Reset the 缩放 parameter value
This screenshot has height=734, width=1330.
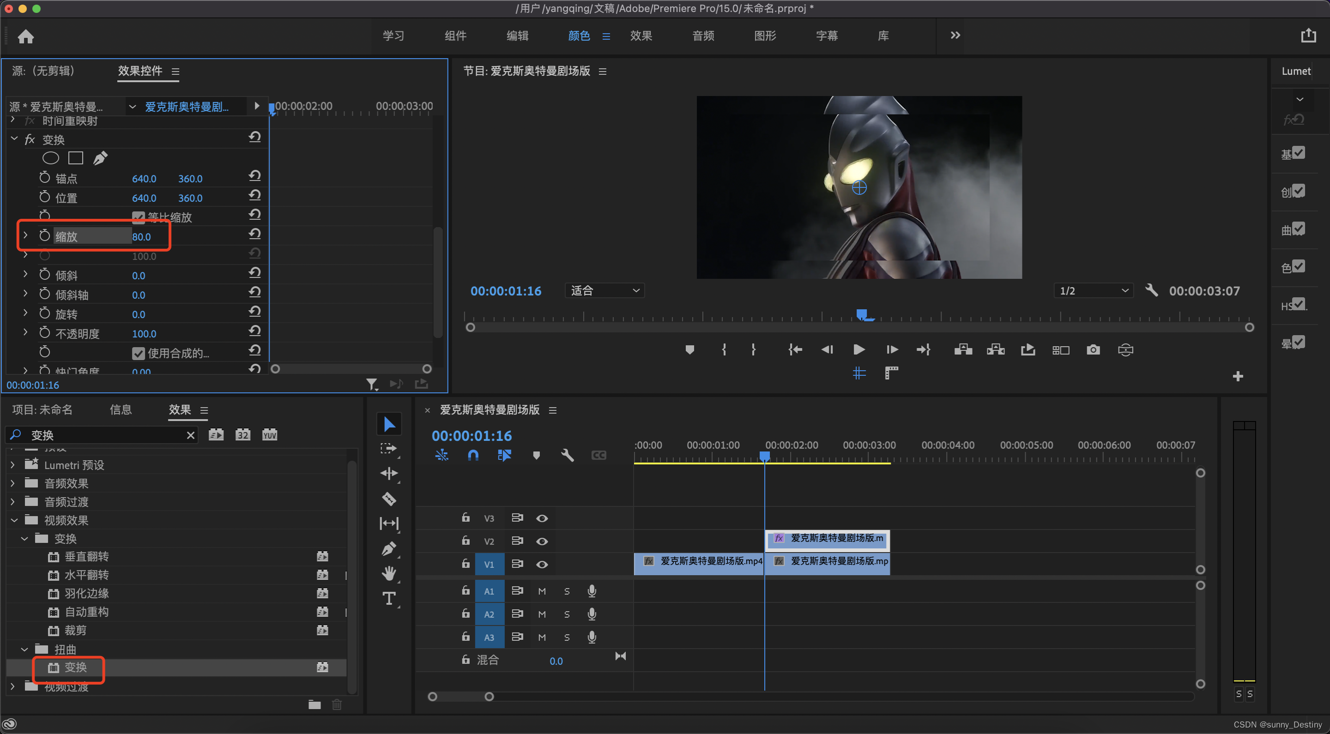pyautogui.click(x=254, y=234)
